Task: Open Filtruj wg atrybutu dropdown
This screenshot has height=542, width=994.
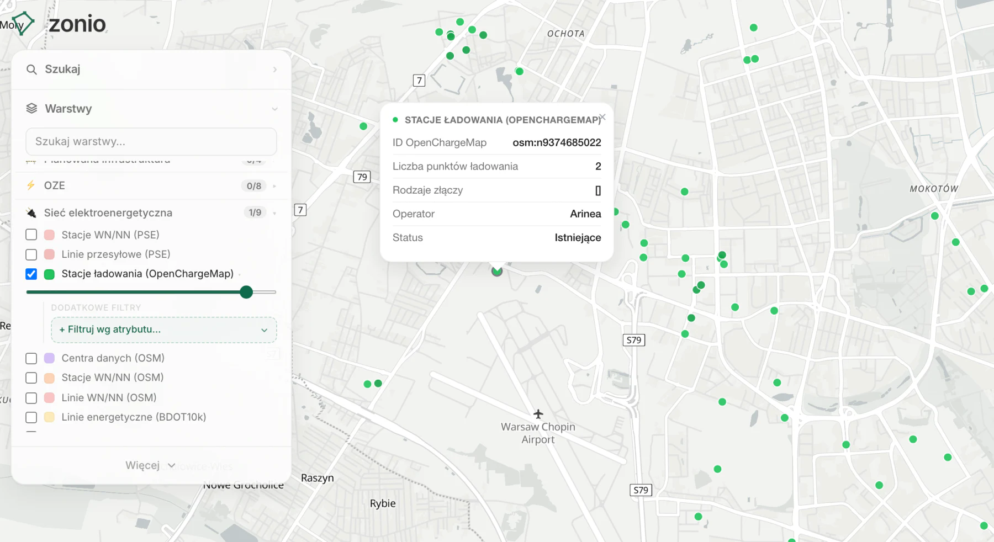Action: tap(164, 330)
